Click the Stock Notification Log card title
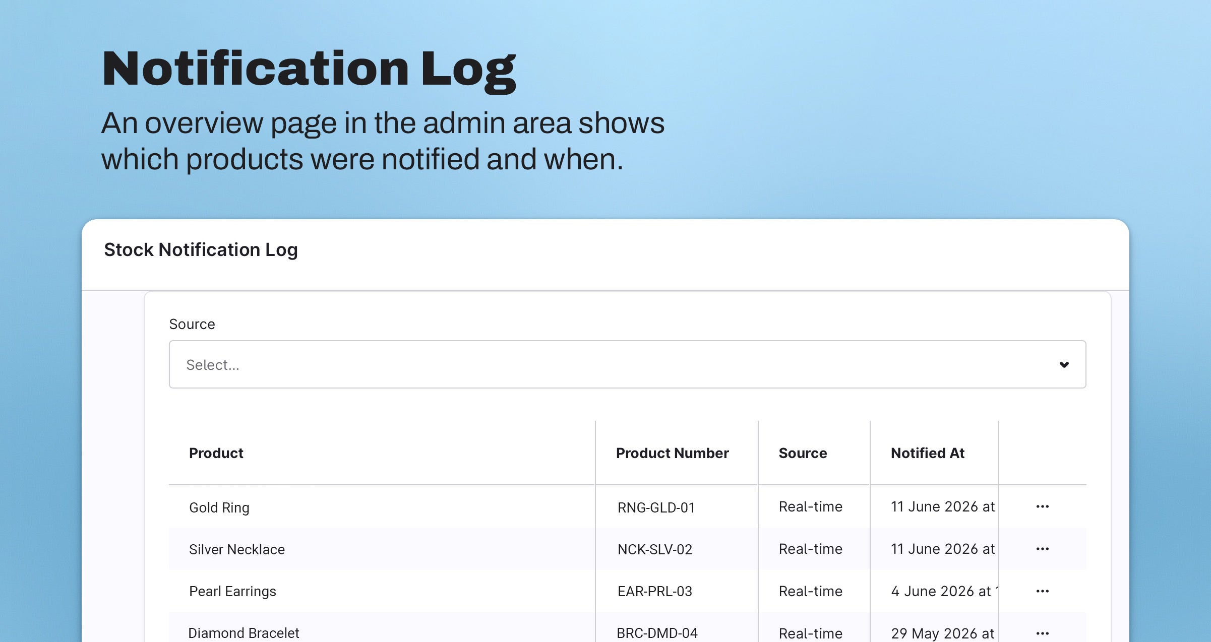Screen dimensions: 1211x642 pyautogui.click(x=201, y=250)
